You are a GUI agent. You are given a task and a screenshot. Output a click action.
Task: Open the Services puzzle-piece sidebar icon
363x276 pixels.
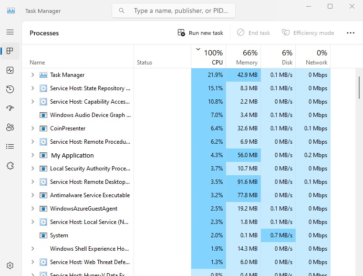(10, 166)
